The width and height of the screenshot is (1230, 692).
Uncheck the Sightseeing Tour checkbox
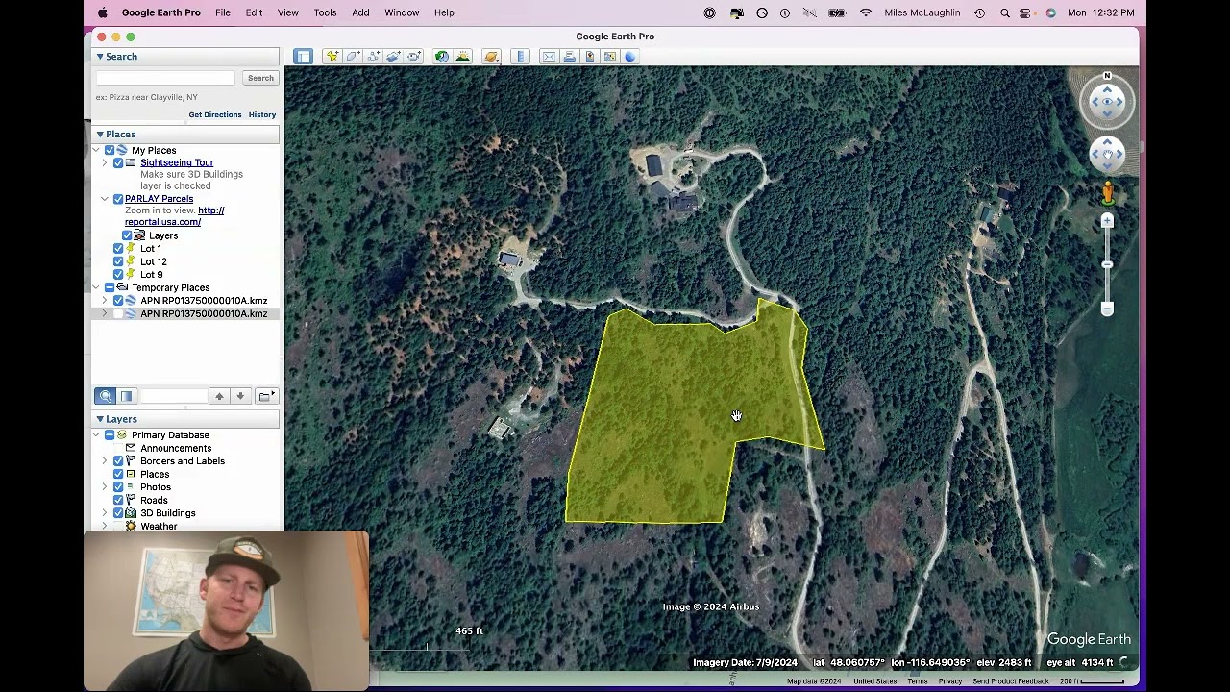[118, 163]
